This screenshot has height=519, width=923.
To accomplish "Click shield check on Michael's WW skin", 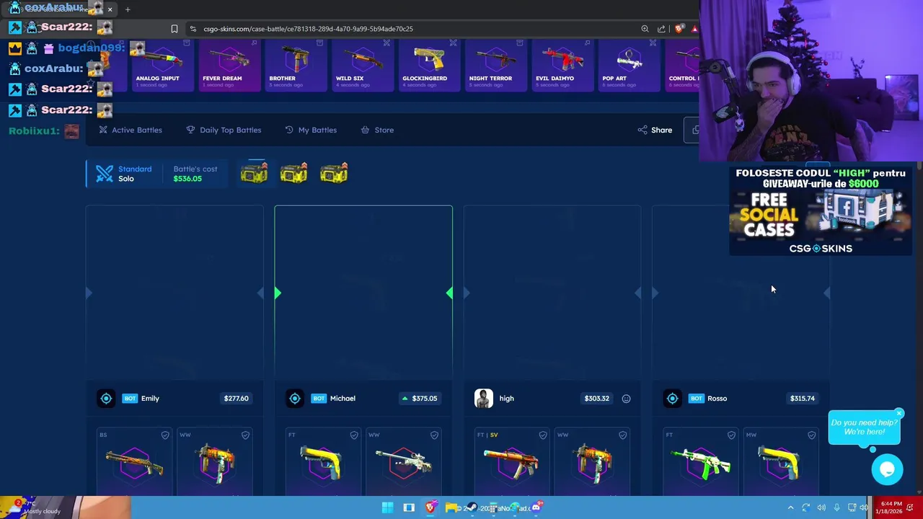I will [x=434, y=435].
